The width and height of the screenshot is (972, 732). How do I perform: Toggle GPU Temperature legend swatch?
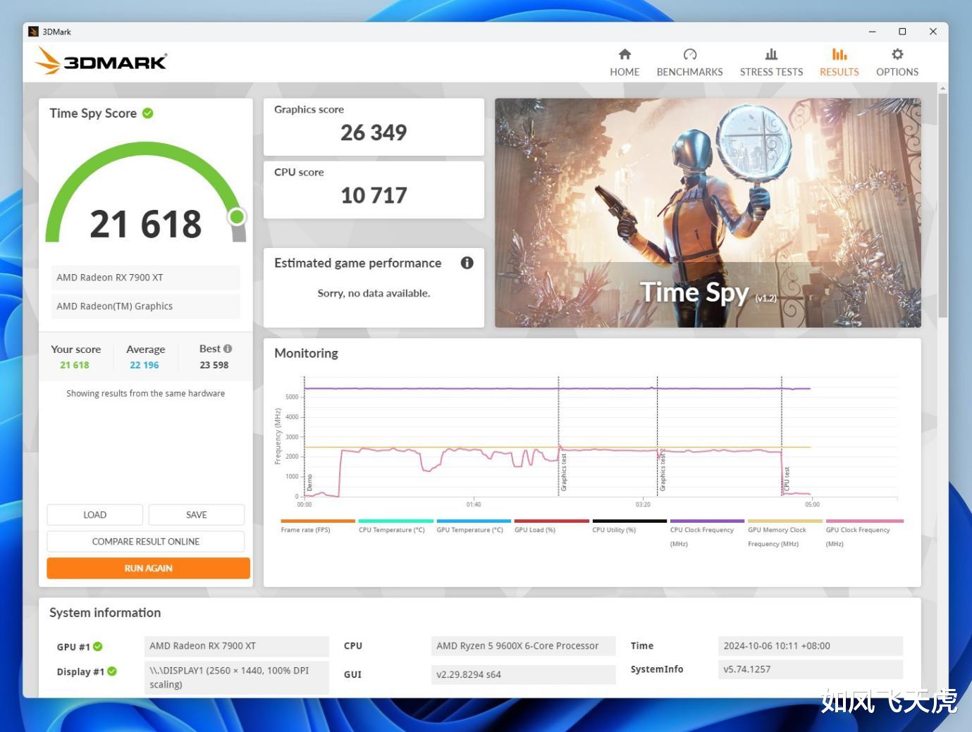coord(474,521)
